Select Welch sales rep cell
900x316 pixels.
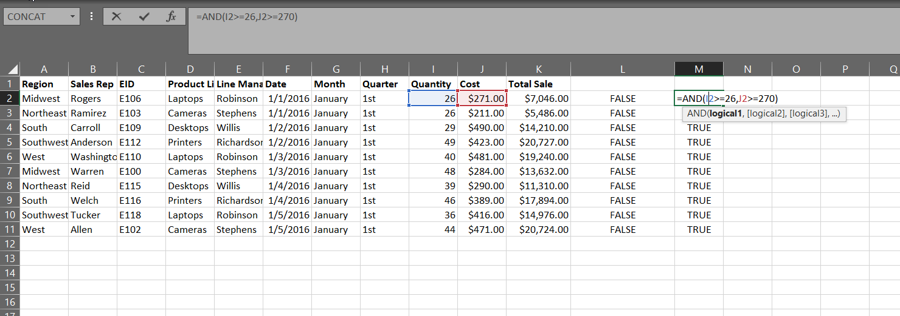92,201
